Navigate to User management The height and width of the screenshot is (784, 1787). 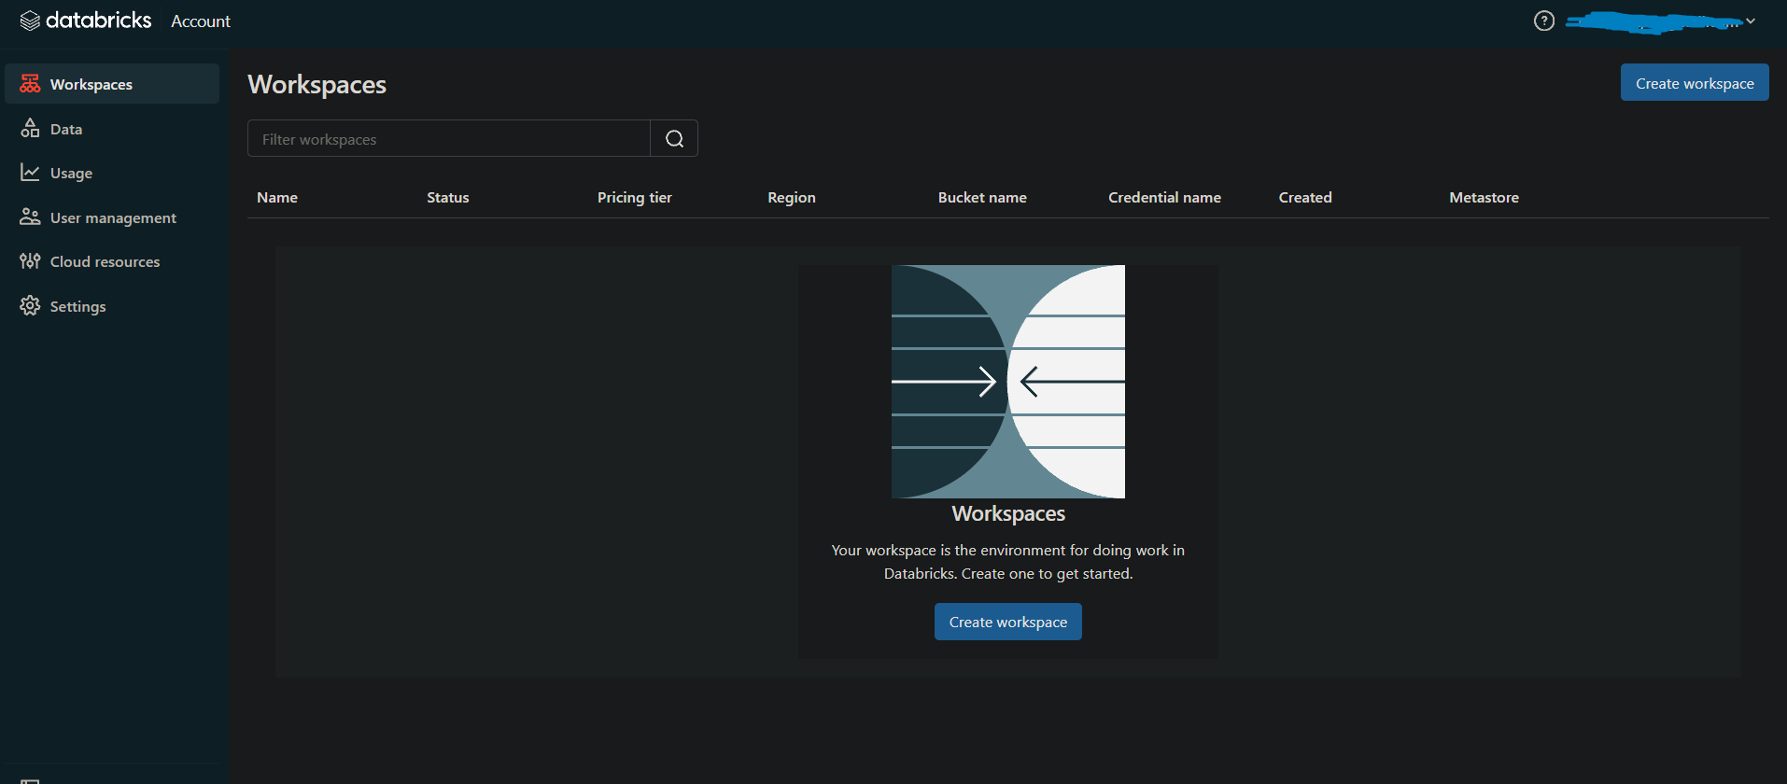(112, 217)
